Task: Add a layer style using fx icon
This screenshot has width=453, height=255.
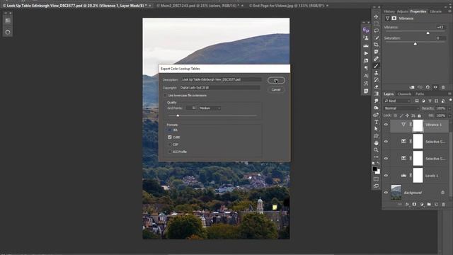Action: tap(407, 205)
